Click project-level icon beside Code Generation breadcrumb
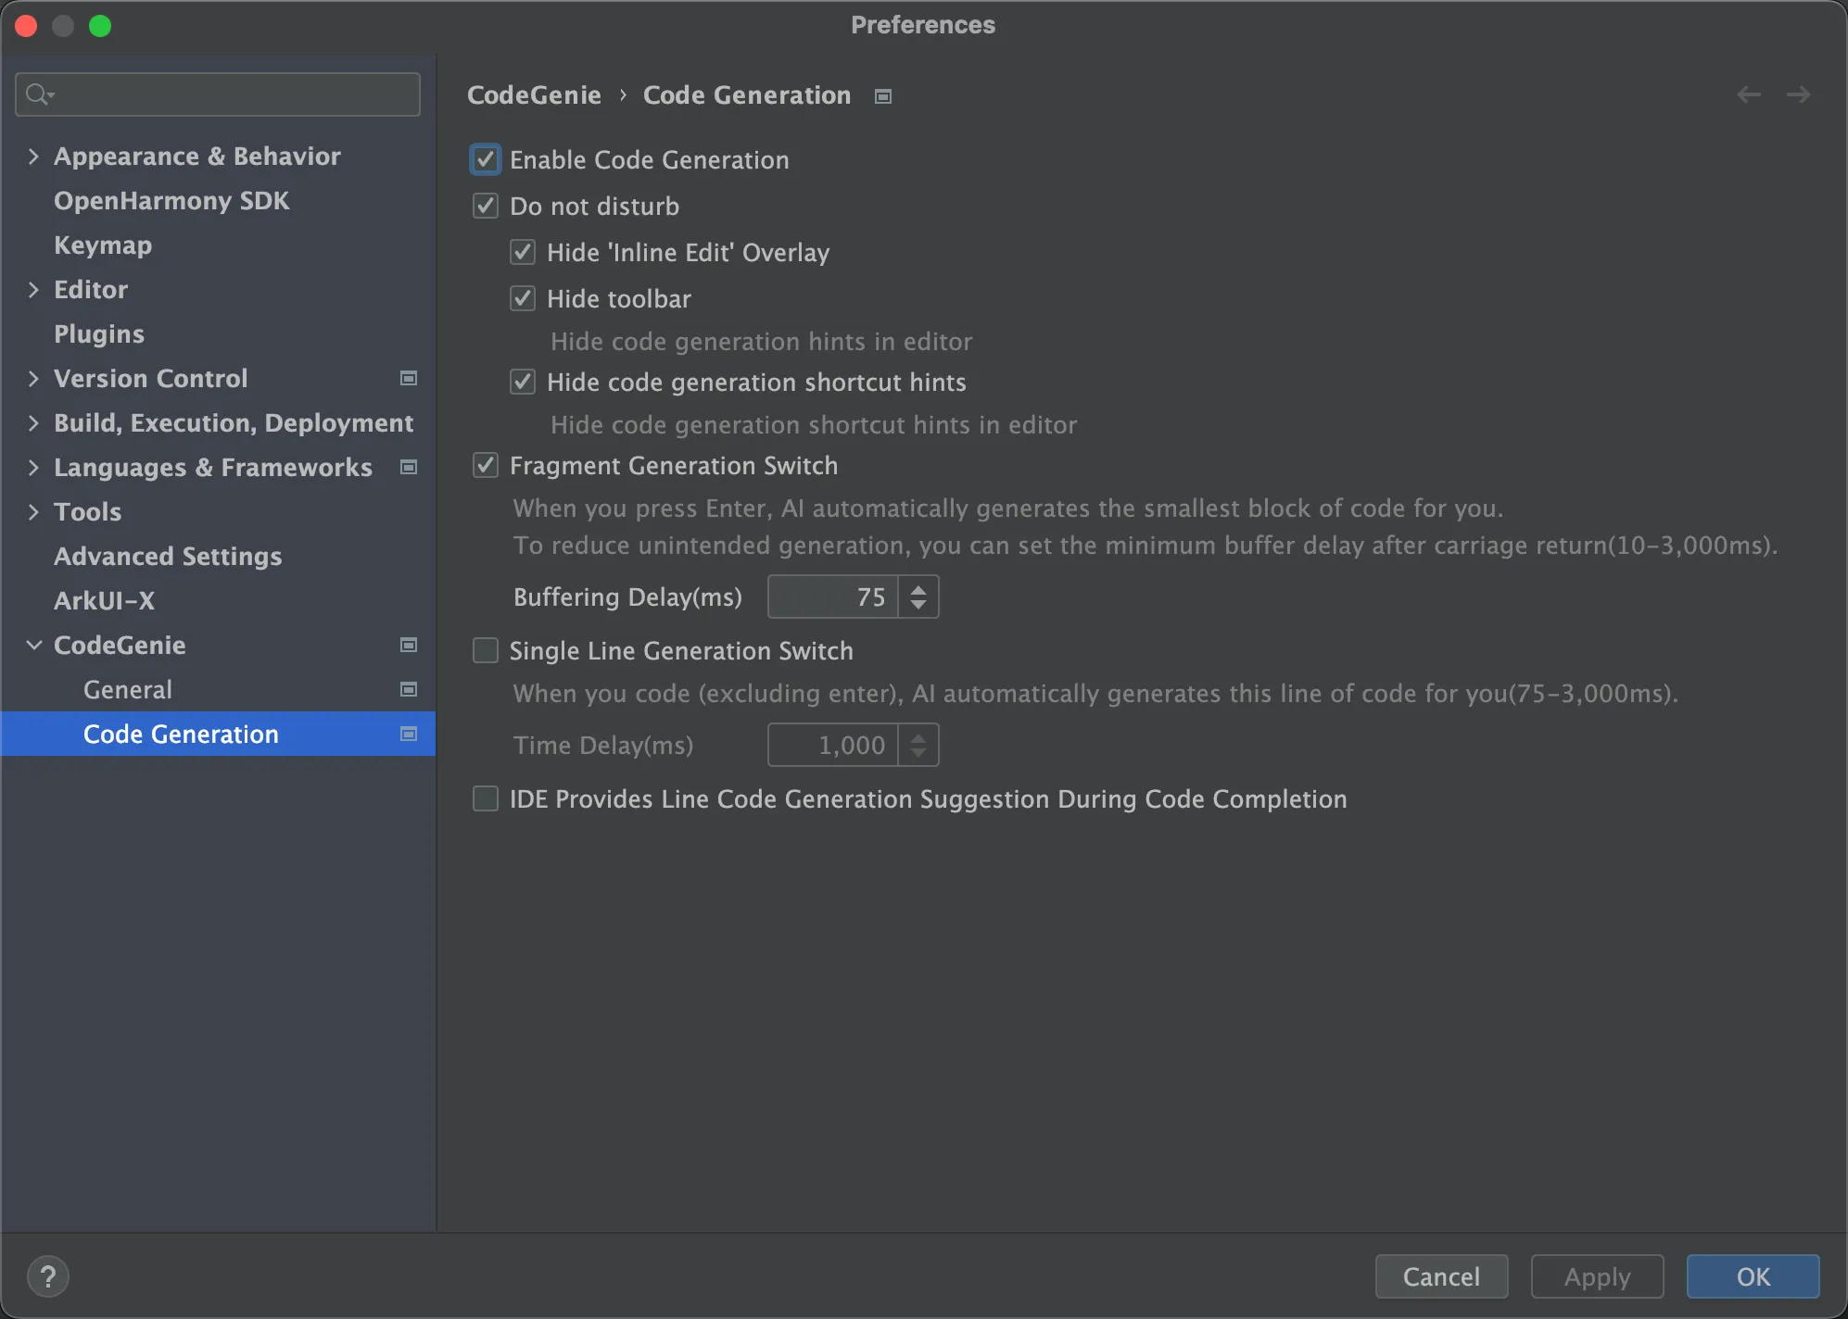Viewport: 1848px width, 1319px height. click(x=883, y=96)
